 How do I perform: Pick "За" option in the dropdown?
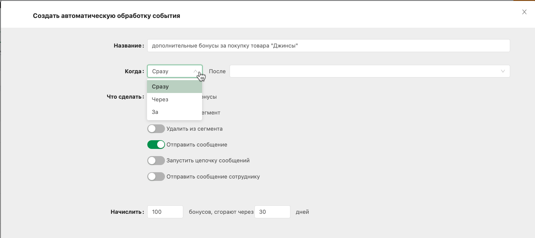click(x=175, y=112)
